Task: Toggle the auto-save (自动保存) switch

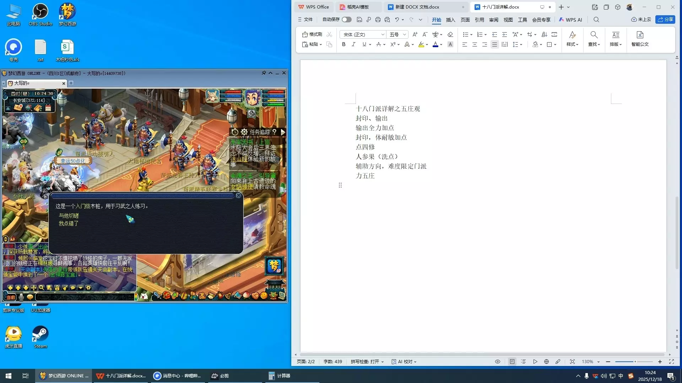Action: point(346,20)
